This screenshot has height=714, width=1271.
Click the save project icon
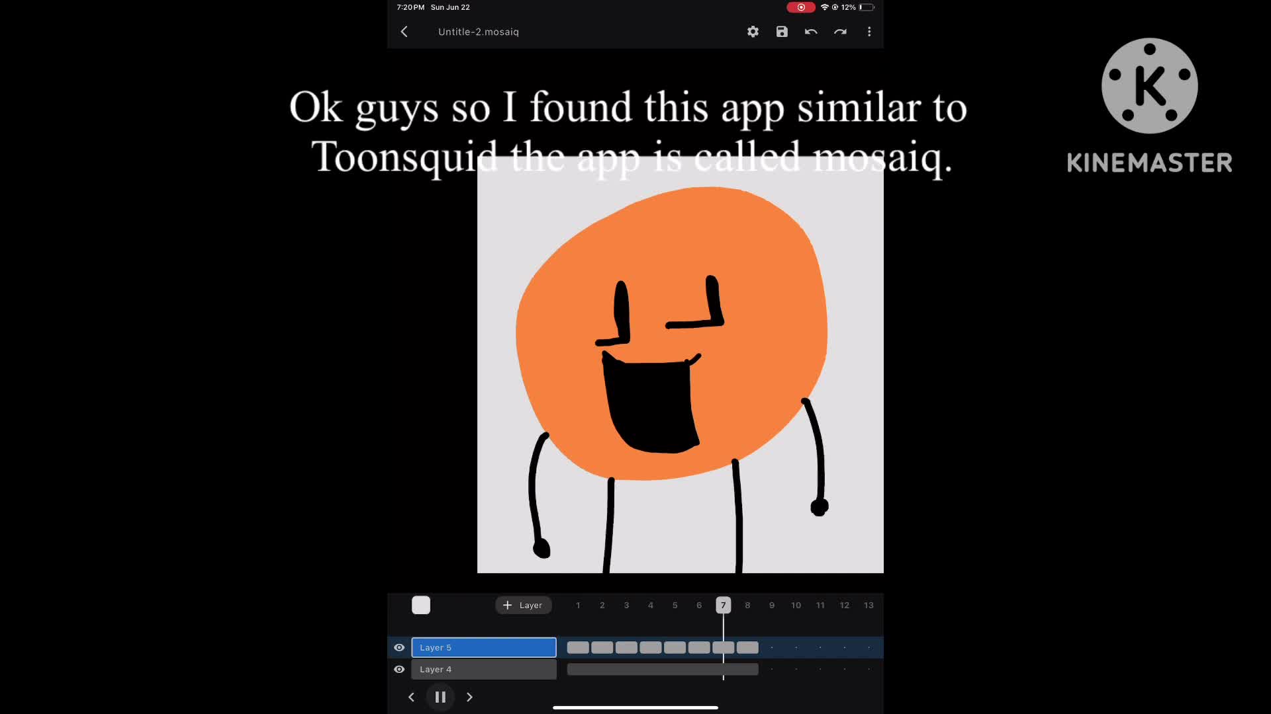[782, 32]
